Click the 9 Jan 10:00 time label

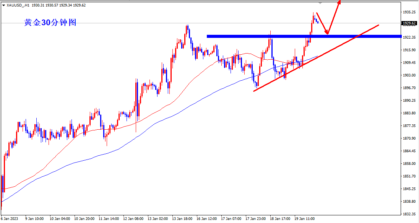tap(34, 219)
